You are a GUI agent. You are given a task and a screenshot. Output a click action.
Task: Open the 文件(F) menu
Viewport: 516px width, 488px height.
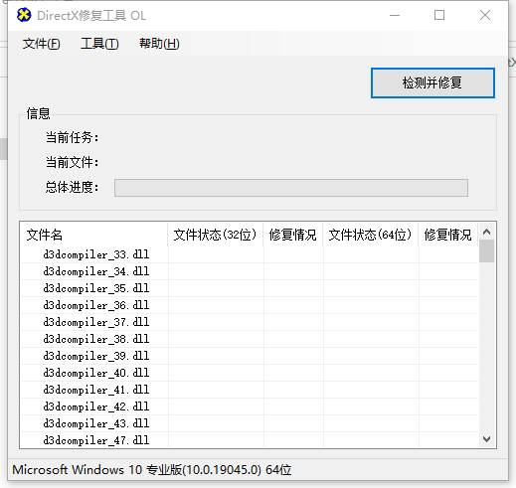(42, 44)
